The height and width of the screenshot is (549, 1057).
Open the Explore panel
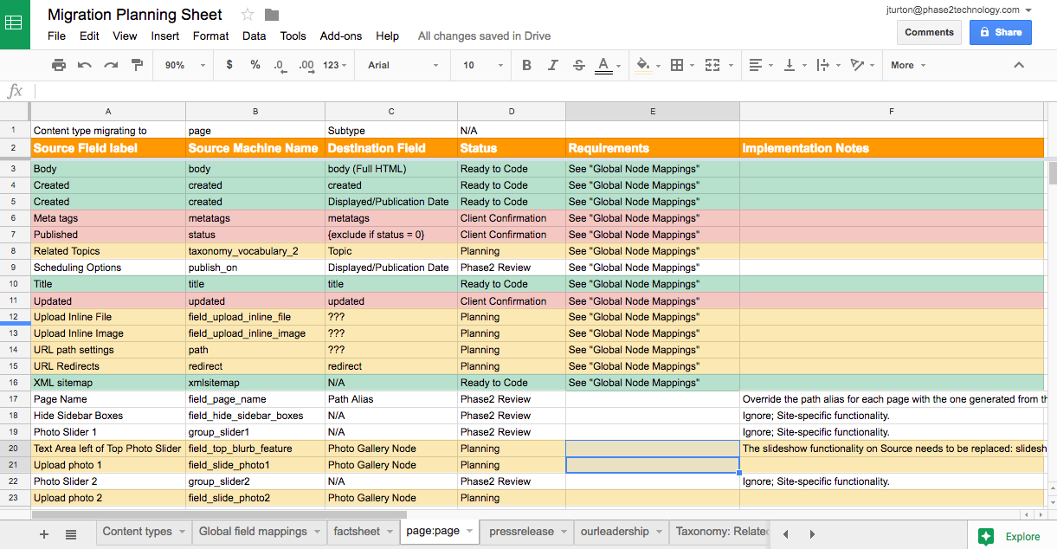(x=1009, y=537)
